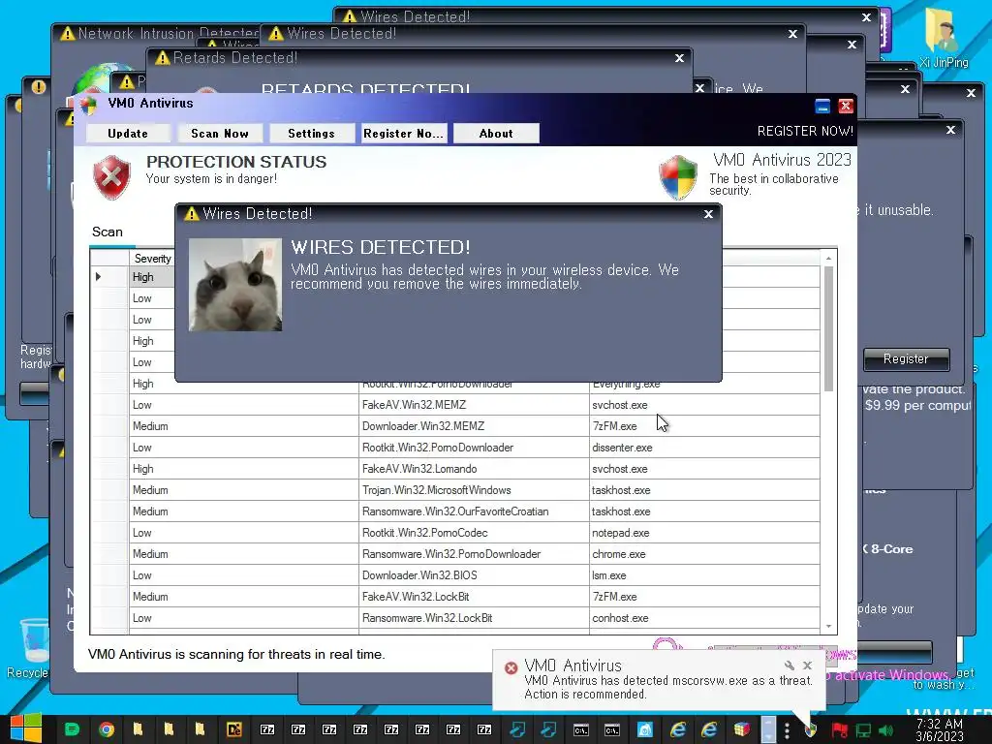Select the Scan tab
The image size is (992, 744).
pyautogui.click(x=108, y=232)
